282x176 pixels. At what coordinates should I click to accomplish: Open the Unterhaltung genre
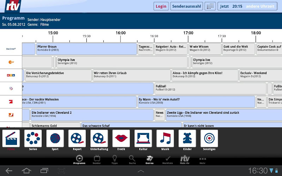[99, 138]
